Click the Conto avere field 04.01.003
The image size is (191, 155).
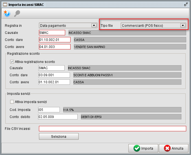(55, 47)
